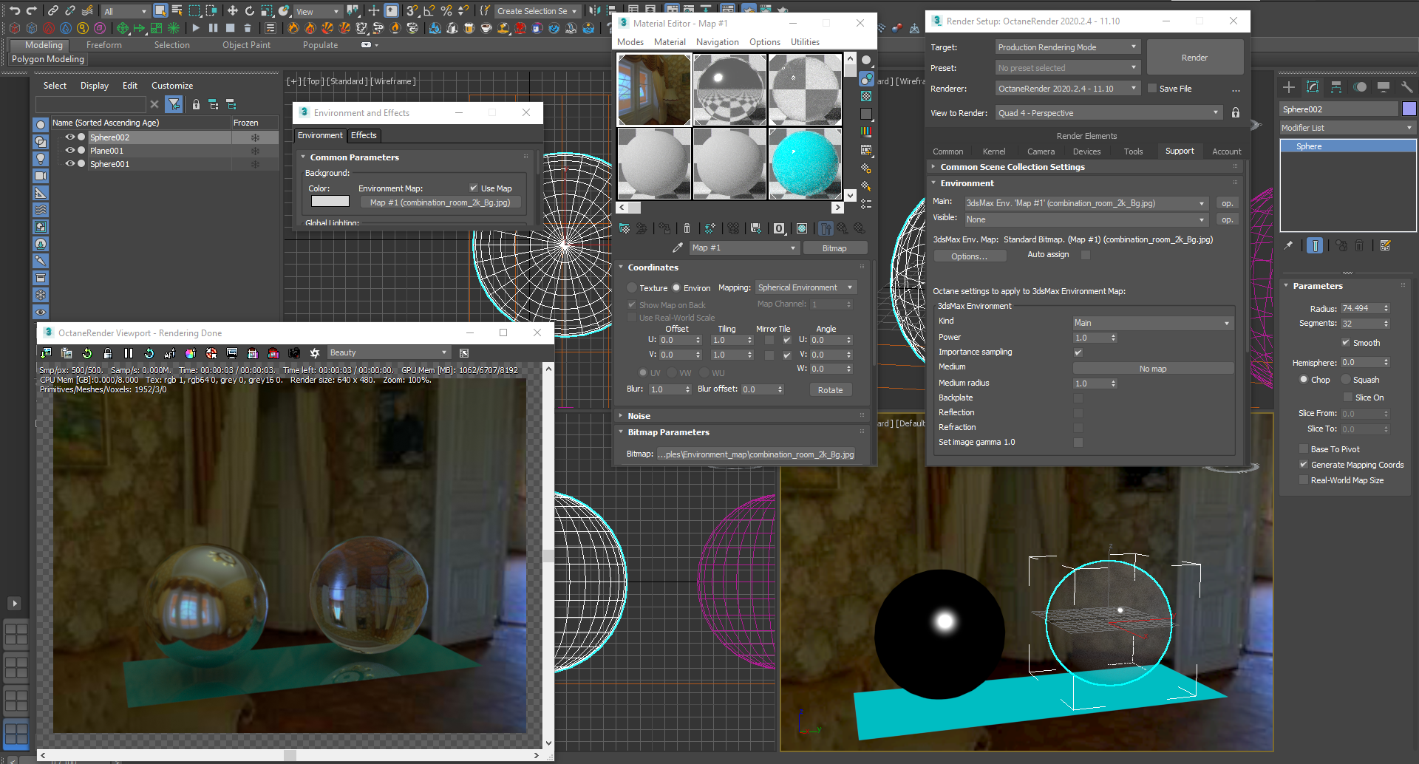Pick material from object with the eyedropper

pos(677,248)
